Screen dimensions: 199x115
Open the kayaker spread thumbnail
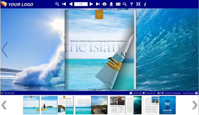pos(57,105)
